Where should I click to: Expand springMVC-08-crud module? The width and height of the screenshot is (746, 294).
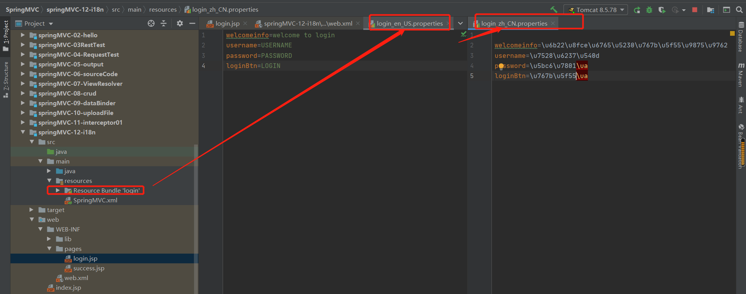pos(23,93)
